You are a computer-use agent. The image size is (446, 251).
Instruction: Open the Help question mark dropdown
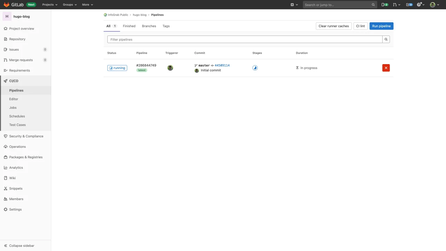(x=421, y=5)
